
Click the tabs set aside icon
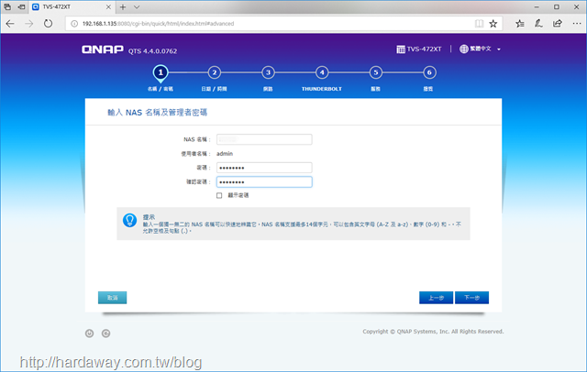pos(7,6)
